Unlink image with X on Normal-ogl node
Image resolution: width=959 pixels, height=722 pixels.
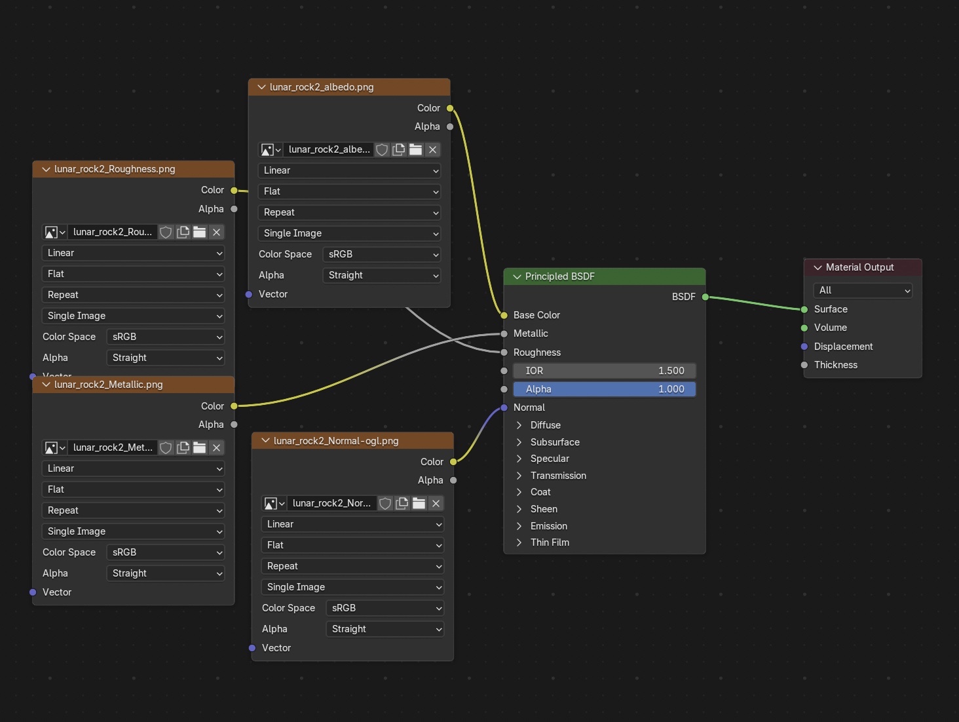click(x=436, y=504)
